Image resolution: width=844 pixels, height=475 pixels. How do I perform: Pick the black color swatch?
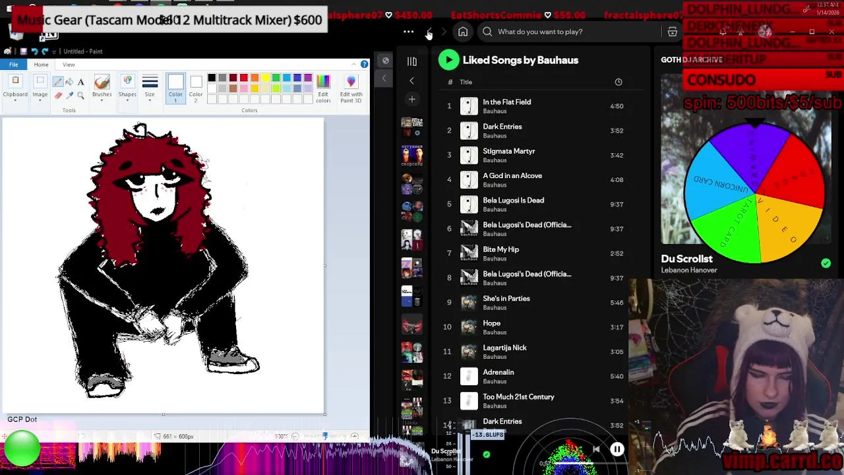pos(212,78)
